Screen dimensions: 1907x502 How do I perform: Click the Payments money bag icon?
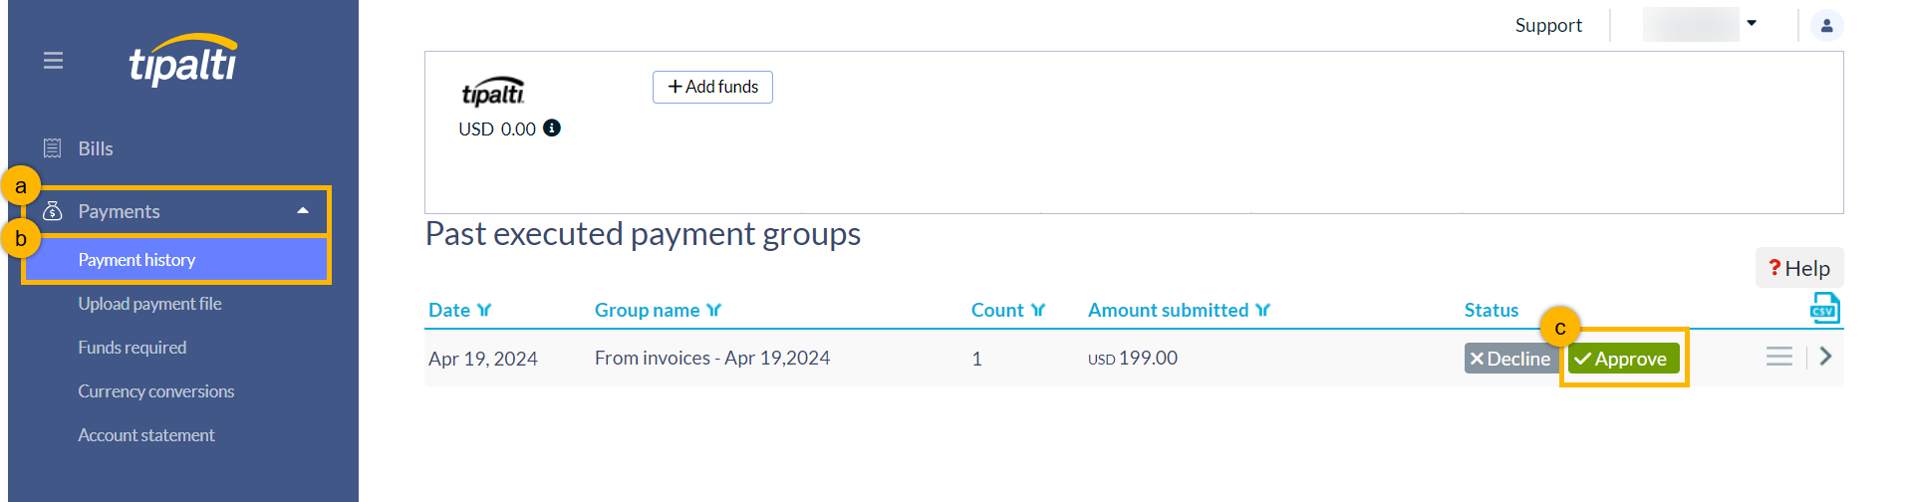coord(53,211)
